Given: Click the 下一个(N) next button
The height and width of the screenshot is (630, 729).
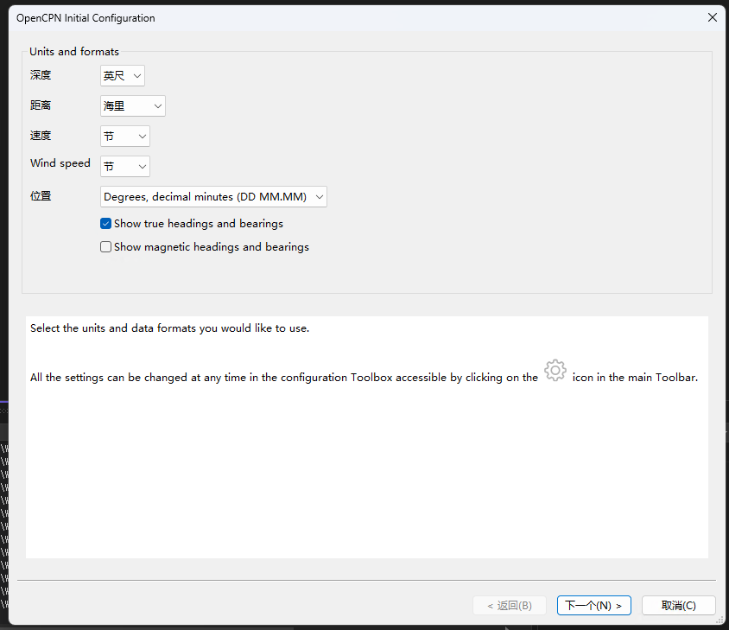Looking at the screenshot, I should point(593,605).
